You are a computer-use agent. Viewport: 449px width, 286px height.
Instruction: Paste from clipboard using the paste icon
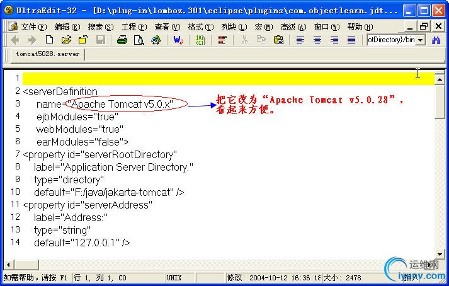pyautogui.click(x=278, y=40)
